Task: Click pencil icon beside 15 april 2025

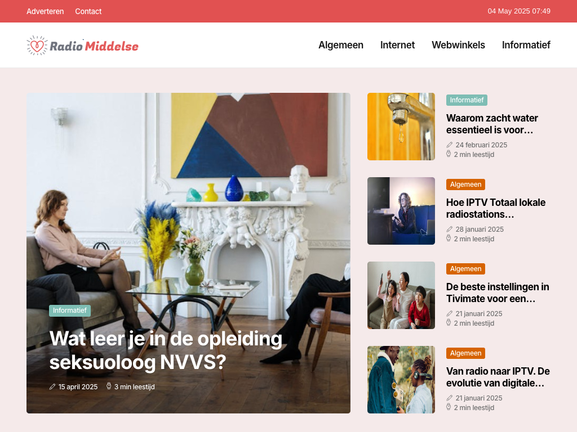Action: coord(52,386)
